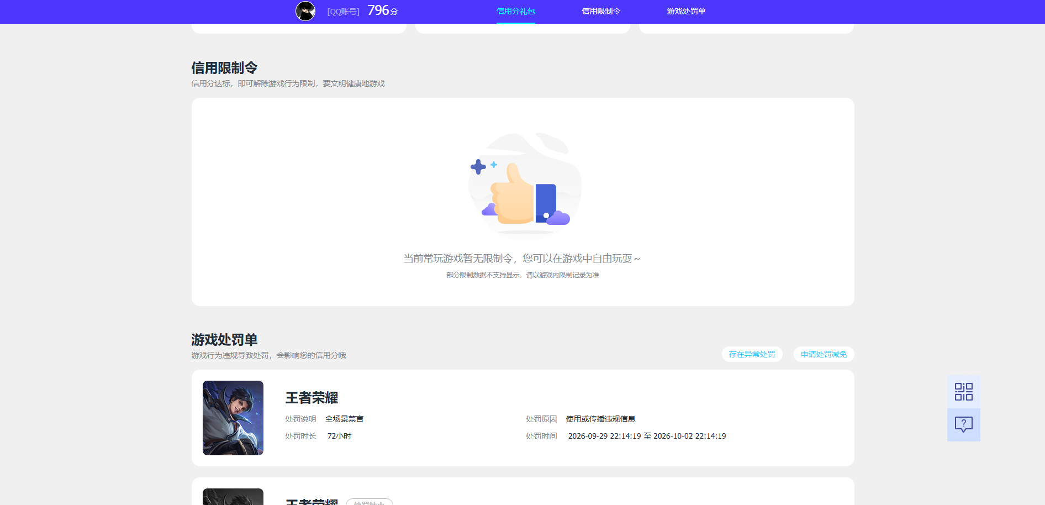This screenshot has height=505, width=1045.
Task: Click the 存在异常处罚 button
Action: tap(752, 354)
